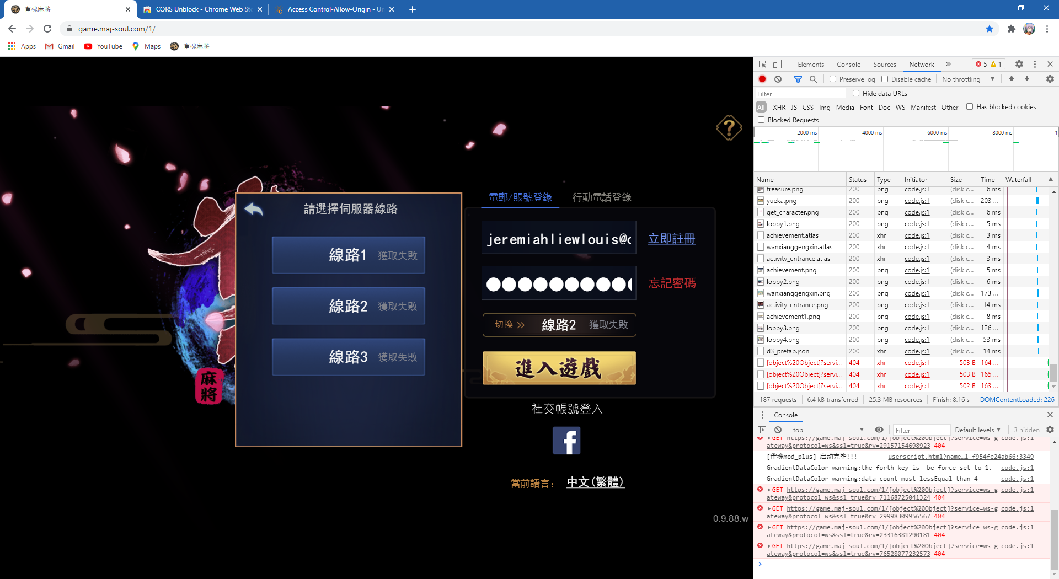Open the No throttling dropdown

968,79
